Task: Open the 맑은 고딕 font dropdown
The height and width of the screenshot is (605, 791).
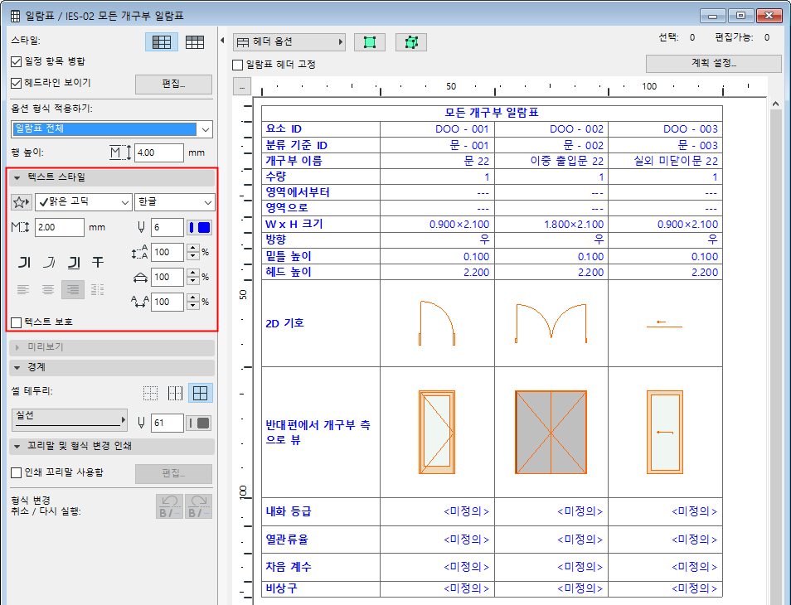Action: click(83, 202)
